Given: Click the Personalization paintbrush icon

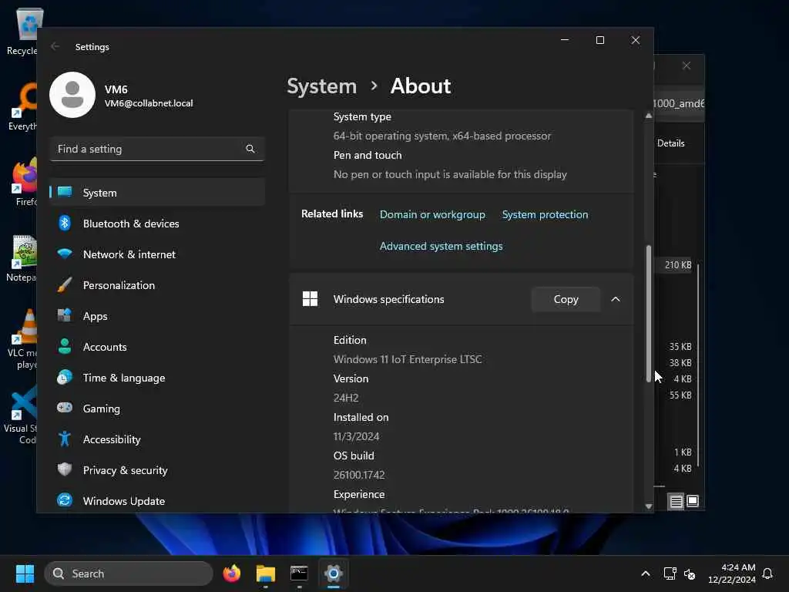Looking at the screenshot, I should (65, 285).
